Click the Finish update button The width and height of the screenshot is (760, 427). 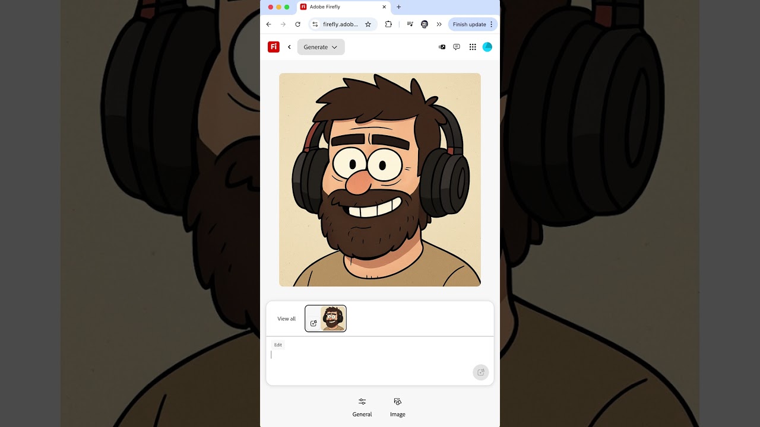click(x=469, y=24)
